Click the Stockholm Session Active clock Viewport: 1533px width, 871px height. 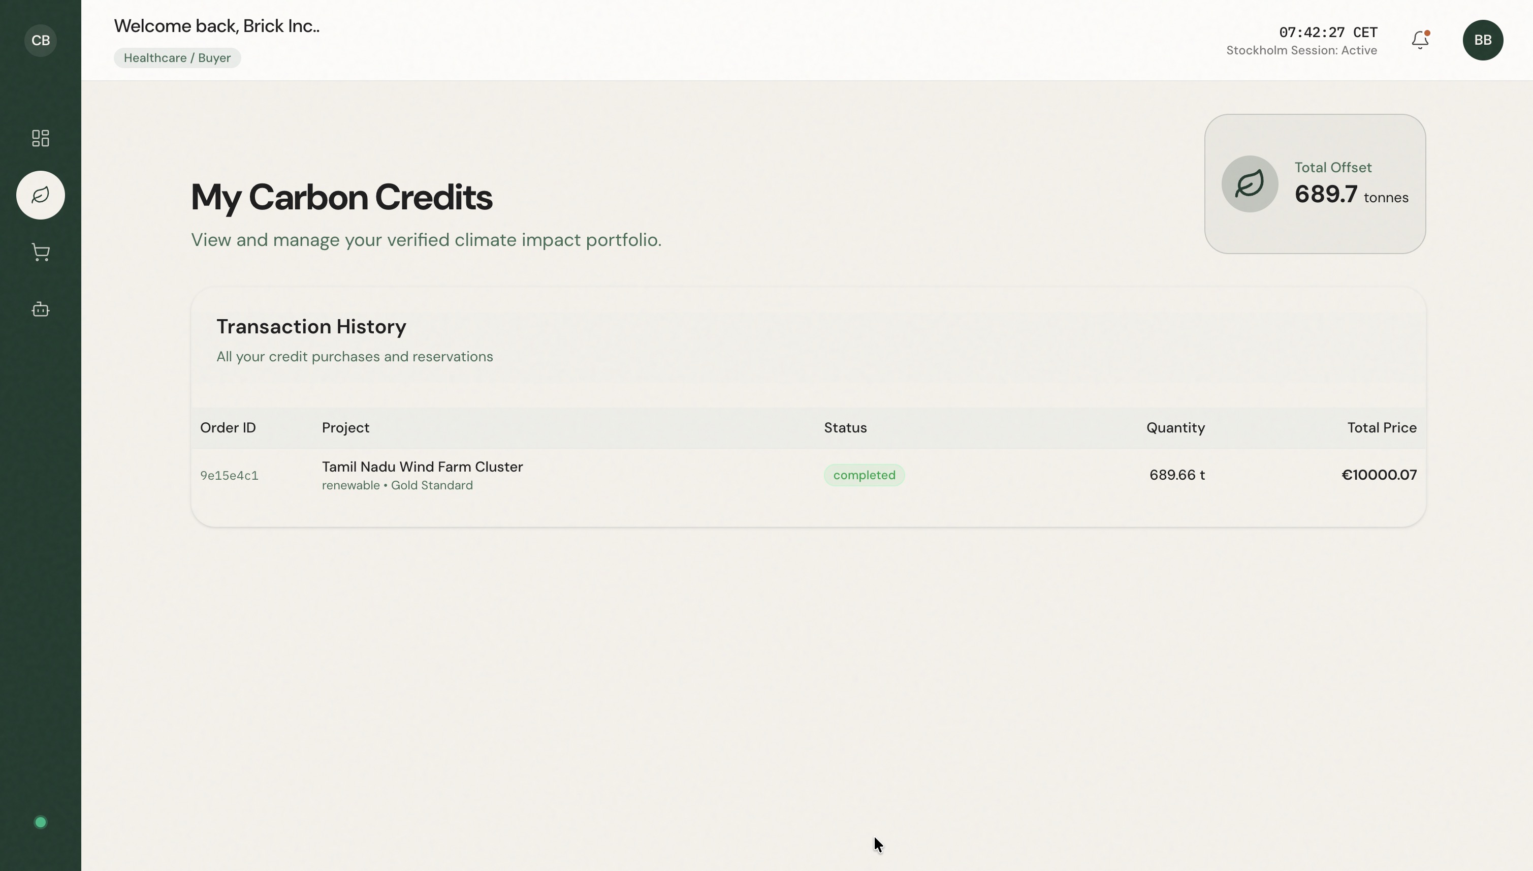click(x=1301, y=41)
